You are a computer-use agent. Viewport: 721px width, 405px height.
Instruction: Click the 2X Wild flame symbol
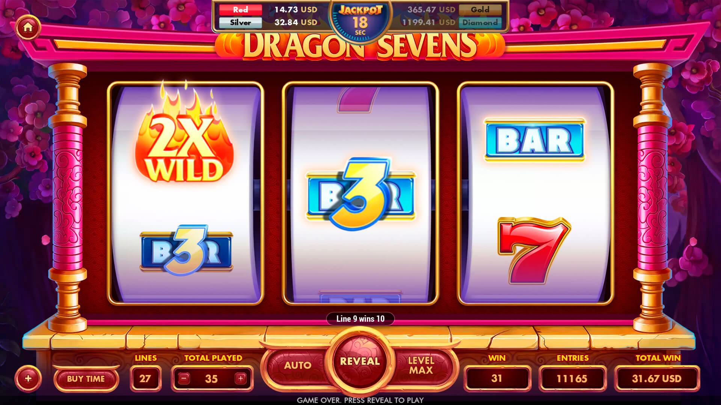(x=184, y=135)
